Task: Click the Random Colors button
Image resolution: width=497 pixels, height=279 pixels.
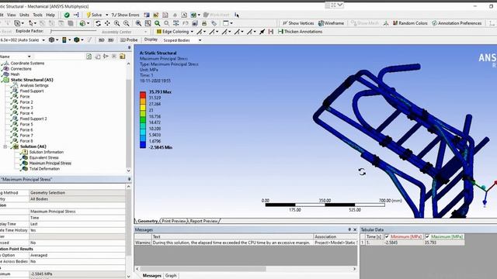Action: [410, 23]
